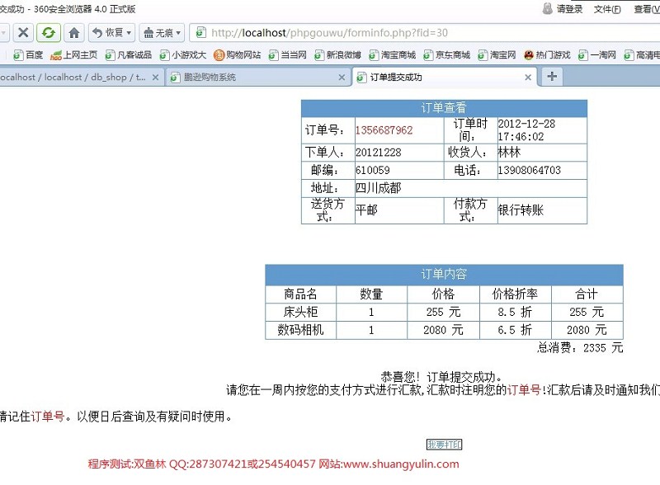The image size is (660, 485).
Task: Go to the browser home page
Action: point(74,32)
